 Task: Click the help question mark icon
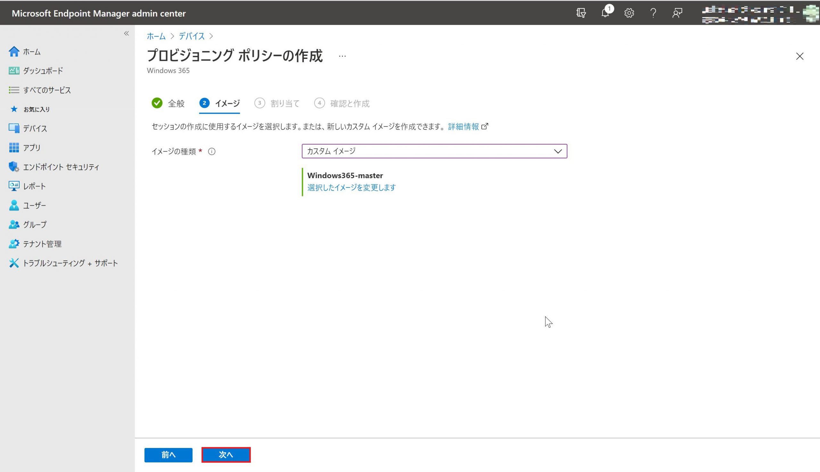click(x=653, y=13)
